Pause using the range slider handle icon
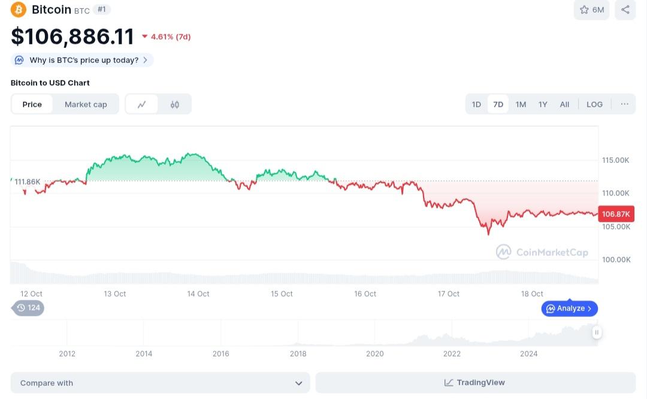 point(596,332)
